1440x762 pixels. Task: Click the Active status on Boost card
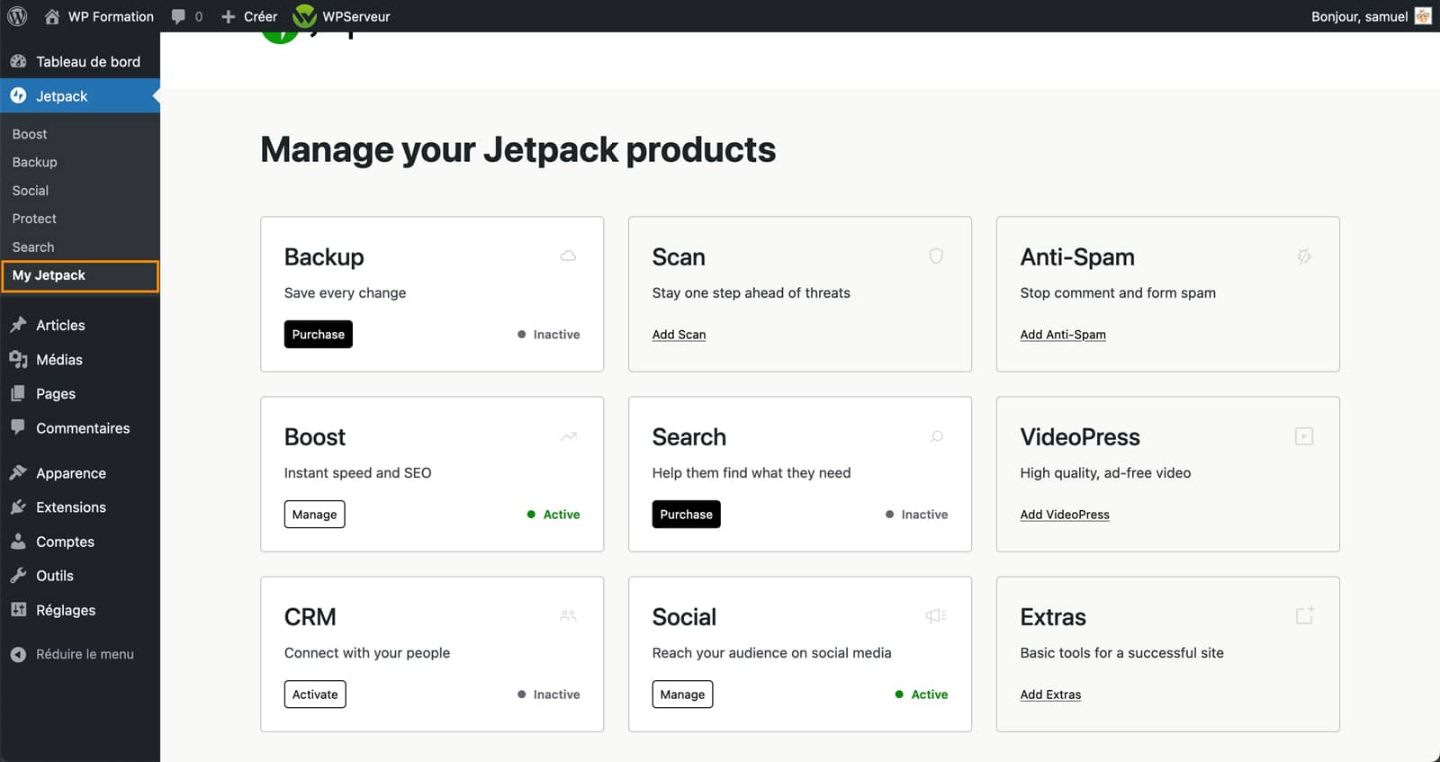553,515
